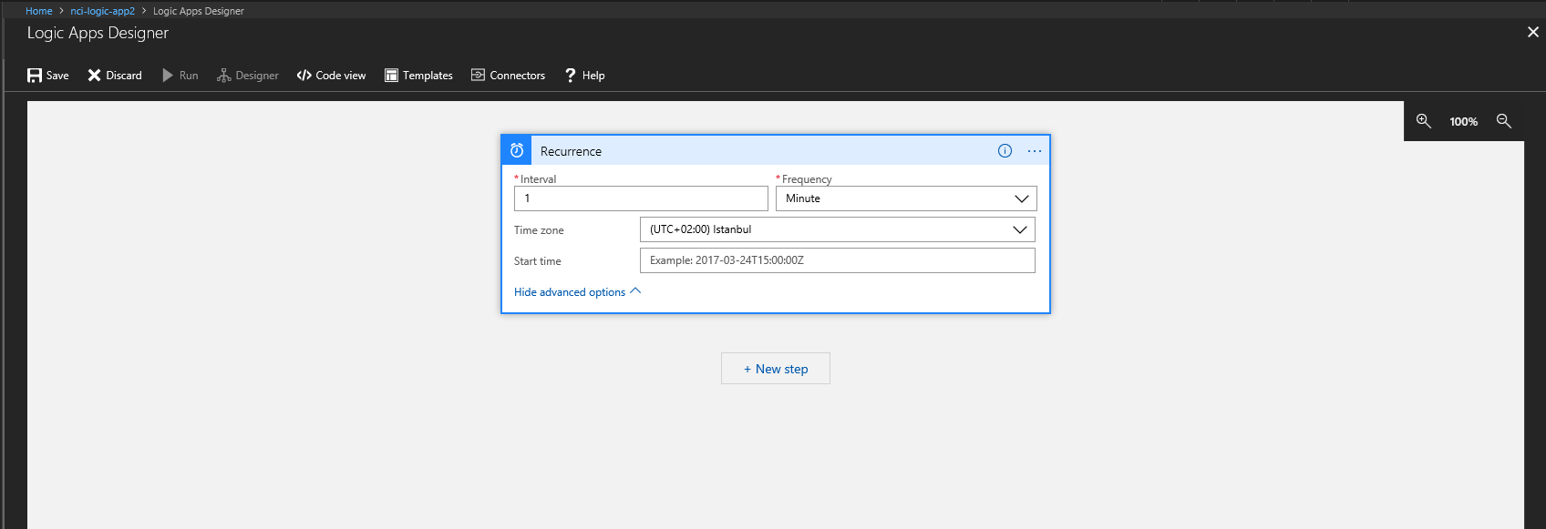Discard changes in the designer
The width and height of the screenshot is (1546, 529).
pos(115,76)
